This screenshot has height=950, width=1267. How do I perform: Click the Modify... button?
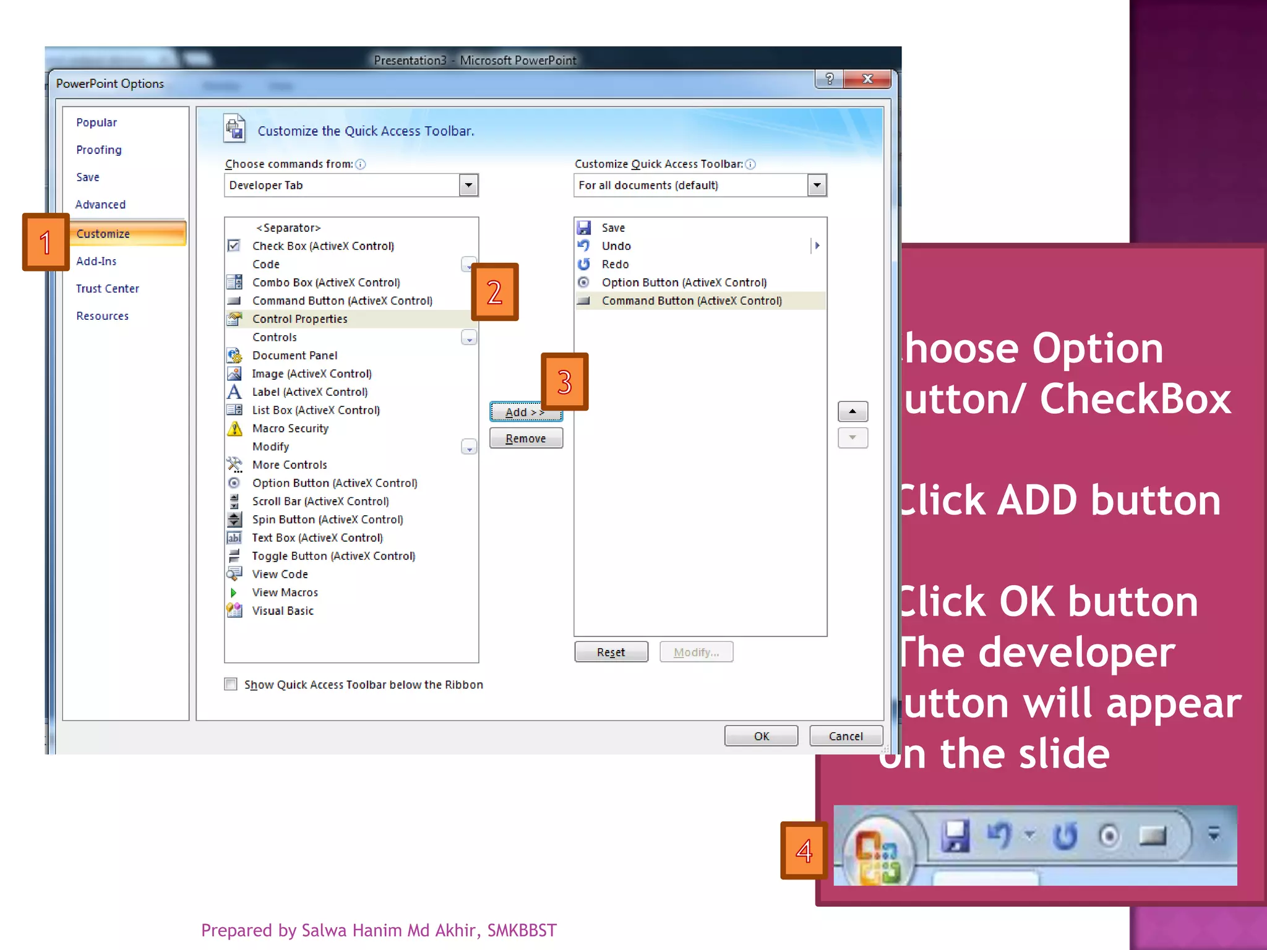pyautogui.click(x=697, y=652)
